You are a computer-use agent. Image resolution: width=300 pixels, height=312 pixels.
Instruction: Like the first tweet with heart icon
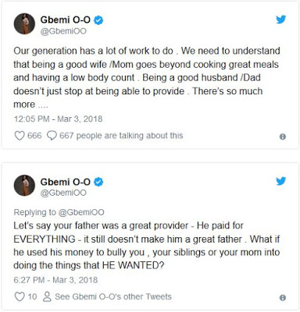tap(20, 136)
